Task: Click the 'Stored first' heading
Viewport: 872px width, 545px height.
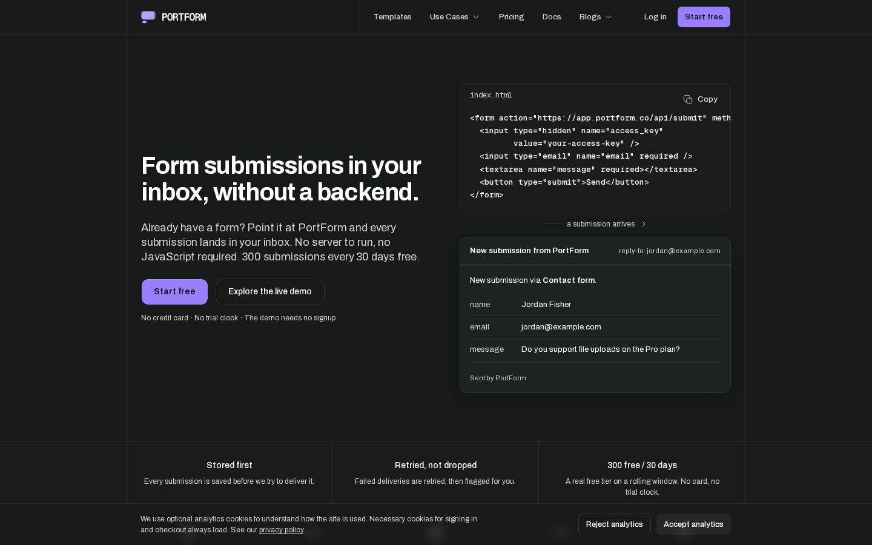Action: 230,465
